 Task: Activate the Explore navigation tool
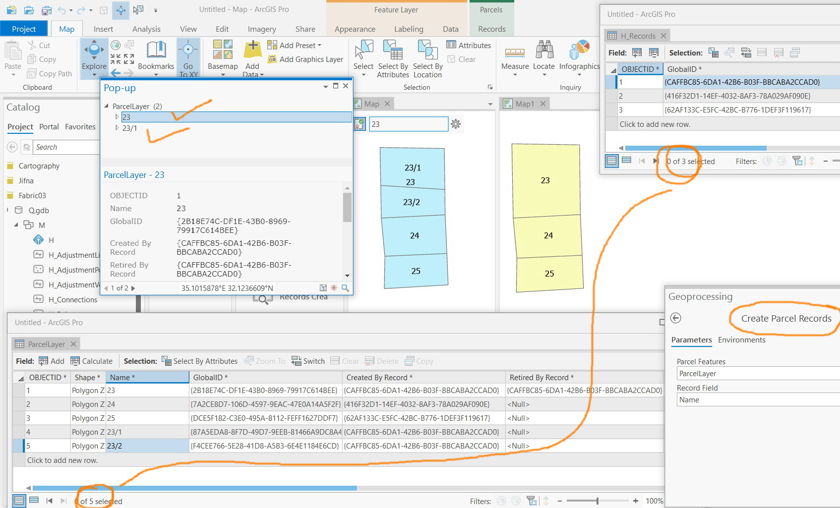94,57
